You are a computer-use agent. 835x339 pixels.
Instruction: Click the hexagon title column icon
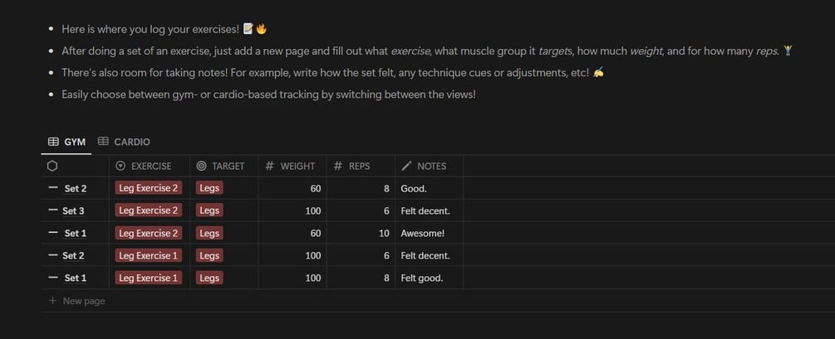point(53,166)
